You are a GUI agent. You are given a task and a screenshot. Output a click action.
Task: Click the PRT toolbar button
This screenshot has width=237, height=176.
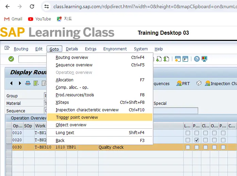coord(183,83)
